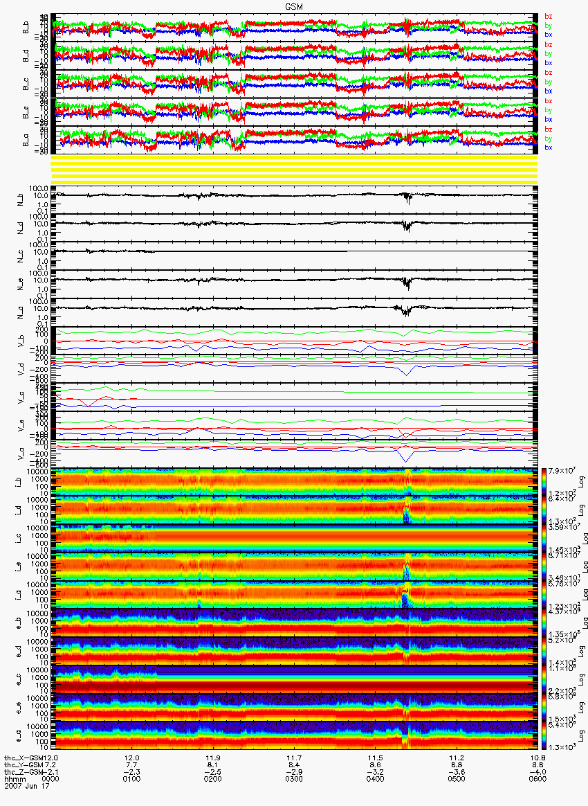
Task: Click the B_d panel axis label
Action: (26, 56)
